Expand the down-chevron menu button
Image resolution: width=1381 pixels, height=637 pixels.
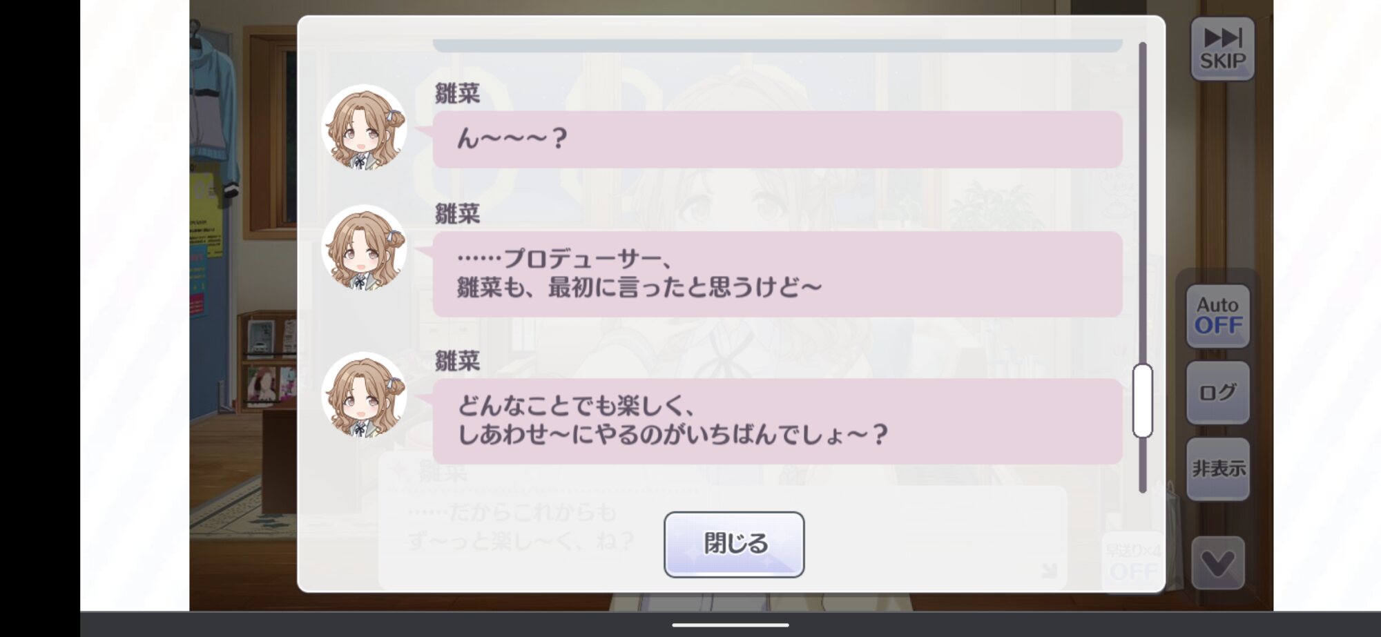tap(1218, 563)
